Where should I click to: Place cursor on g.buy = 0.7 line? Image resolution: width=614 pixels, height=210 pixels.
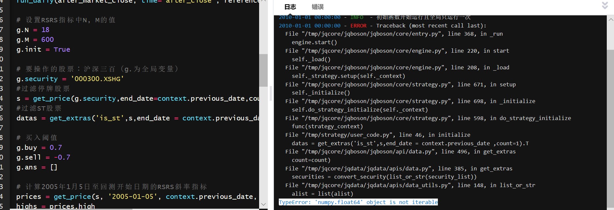(39, 148)
